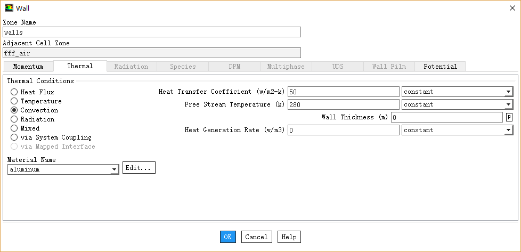Choose the Radiation thermal condition
521x252 pixels.
(14, 119)
